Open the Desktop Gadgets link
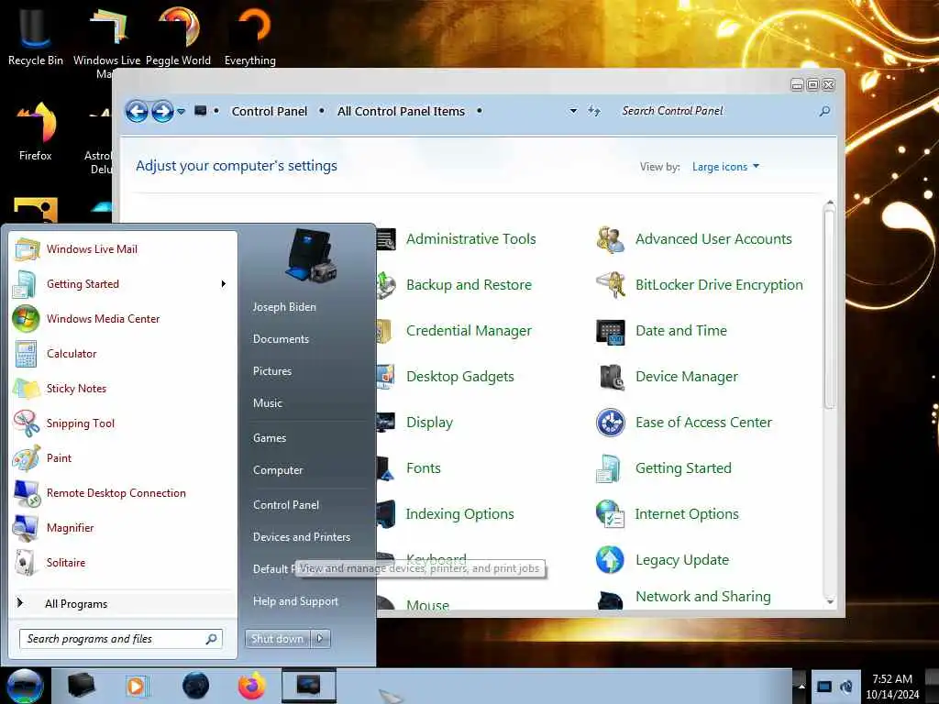This screenshot has width=939, height=704. pos(460,377)
